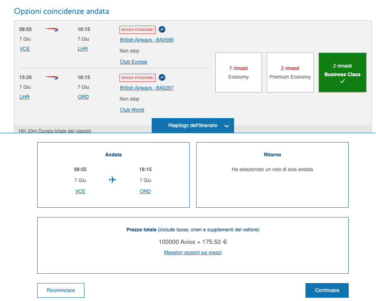Click BASSA STAGIONE tag on BA0599 flight

[x=137, y=30]
